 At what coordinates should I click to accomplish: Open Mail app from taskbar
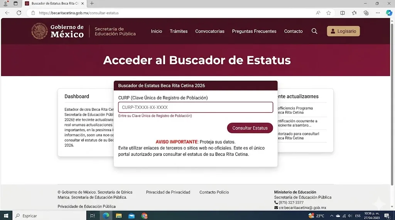pos(132,215)
